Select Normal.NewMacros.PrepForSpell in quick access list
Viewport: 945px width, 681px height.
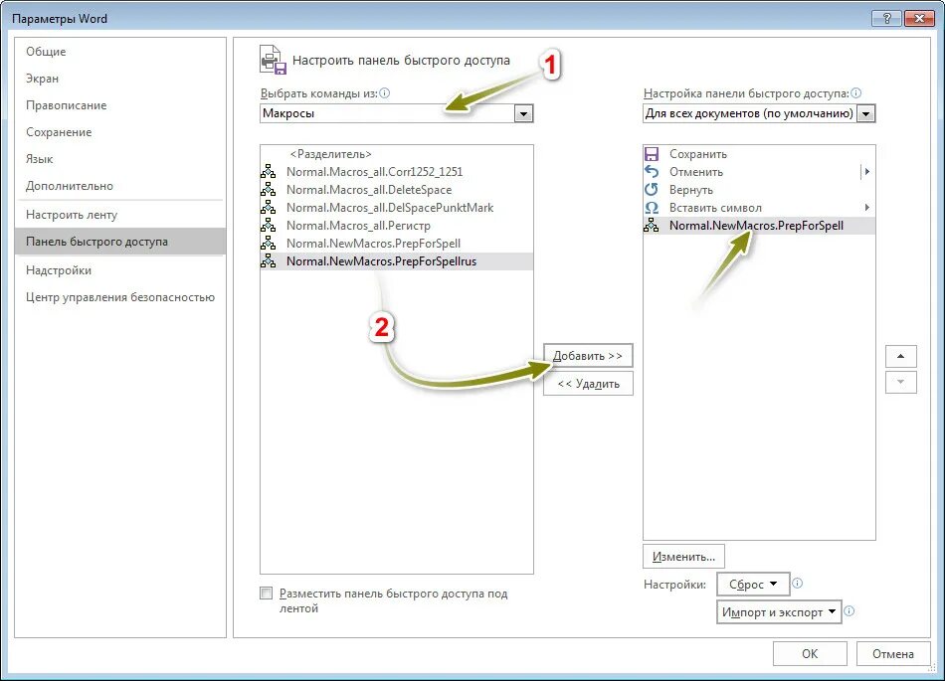pyautogui.click(x=759, y=226)
